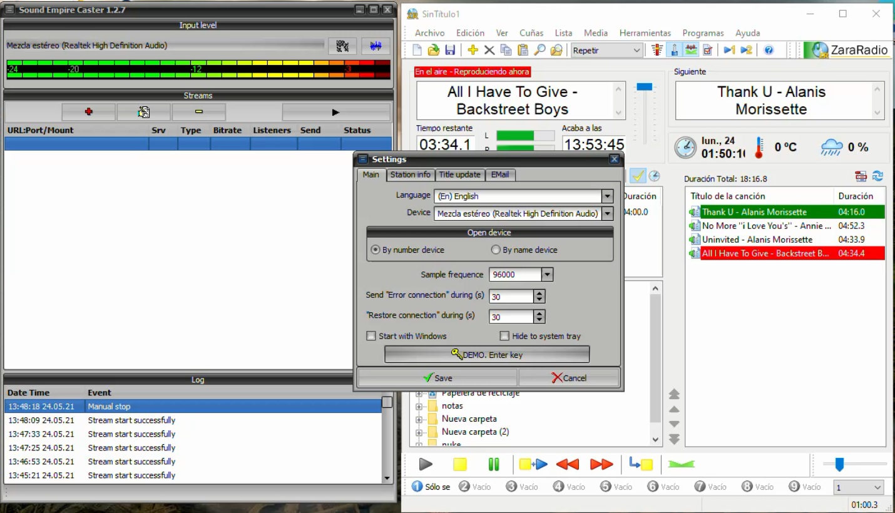Click the empty jingle slot 2 'Vacío'
Screen dimensions: 895x513
[474, 487]
